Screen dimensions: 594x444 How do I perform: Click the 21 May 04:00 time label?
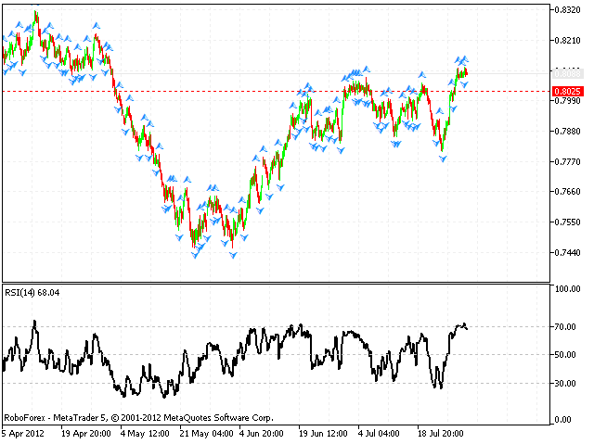[x=206, y=433]
